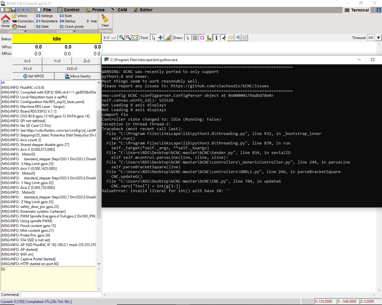
Task: Switch to the Editor tab
Action: (x=144, y=10)
